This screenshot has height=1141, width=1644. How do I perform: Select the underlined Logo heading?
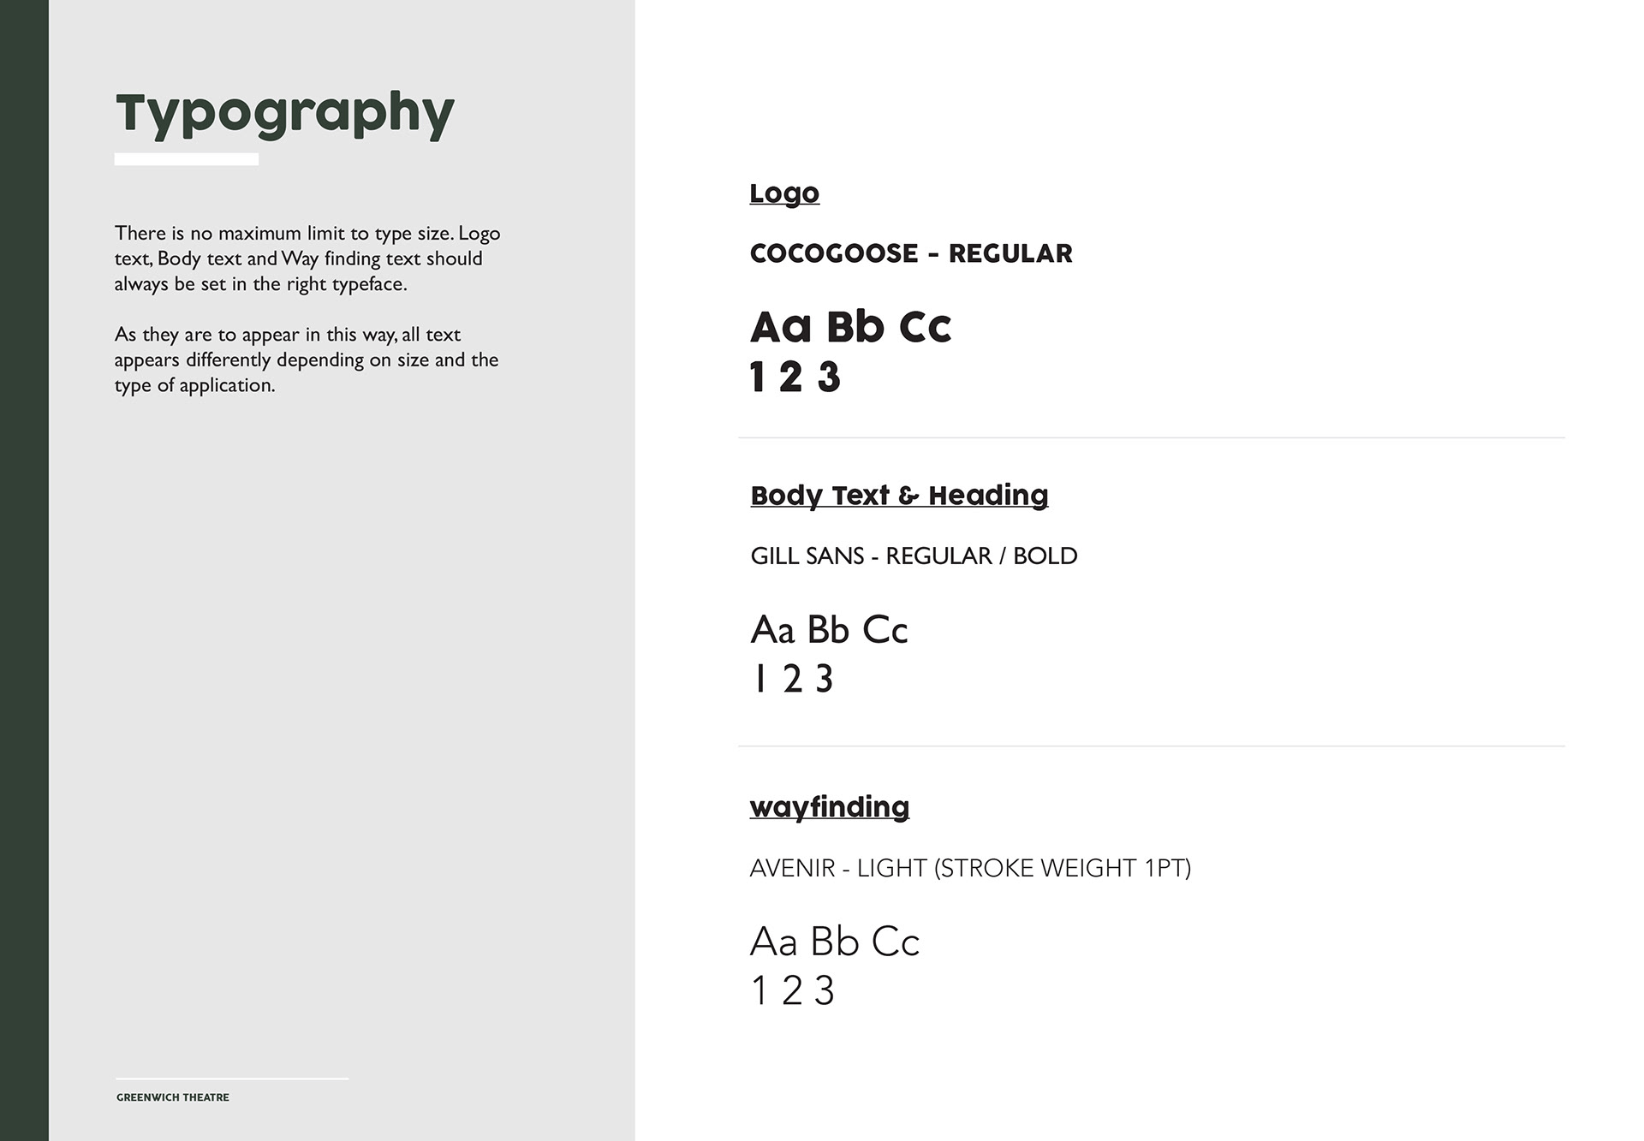pos(784,193)
